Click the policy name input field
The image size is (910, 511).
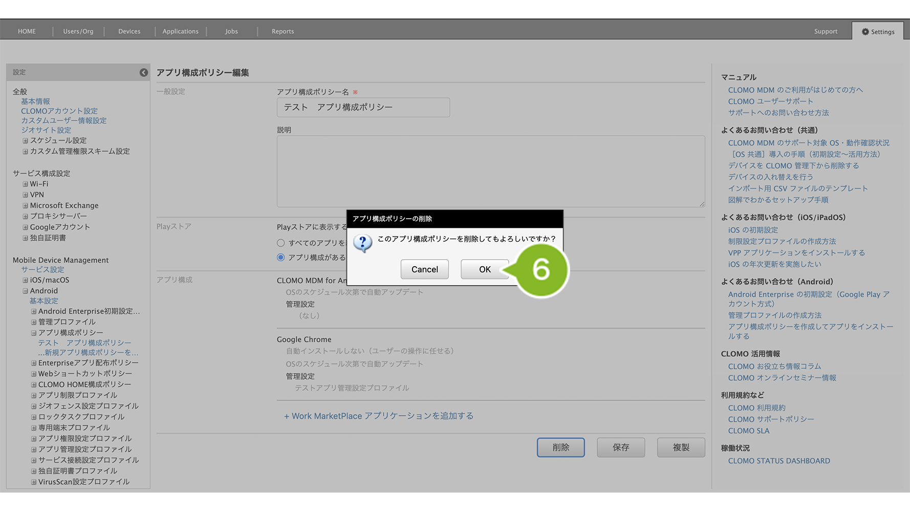tap(363, 107)
